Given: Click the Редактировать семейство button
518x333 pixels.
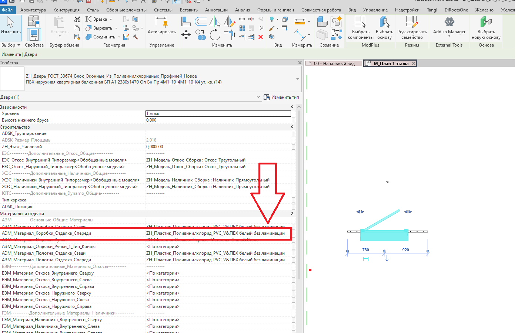Looking at the screenshot, I should pos(412,28).
